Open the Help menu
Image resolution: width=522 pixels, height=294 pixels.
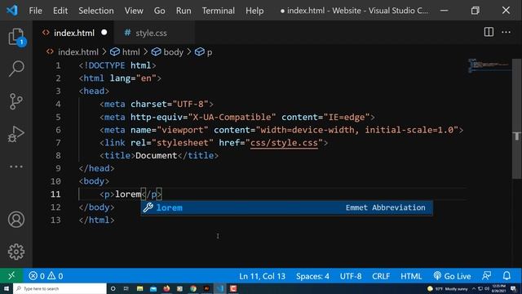(254, 11)
